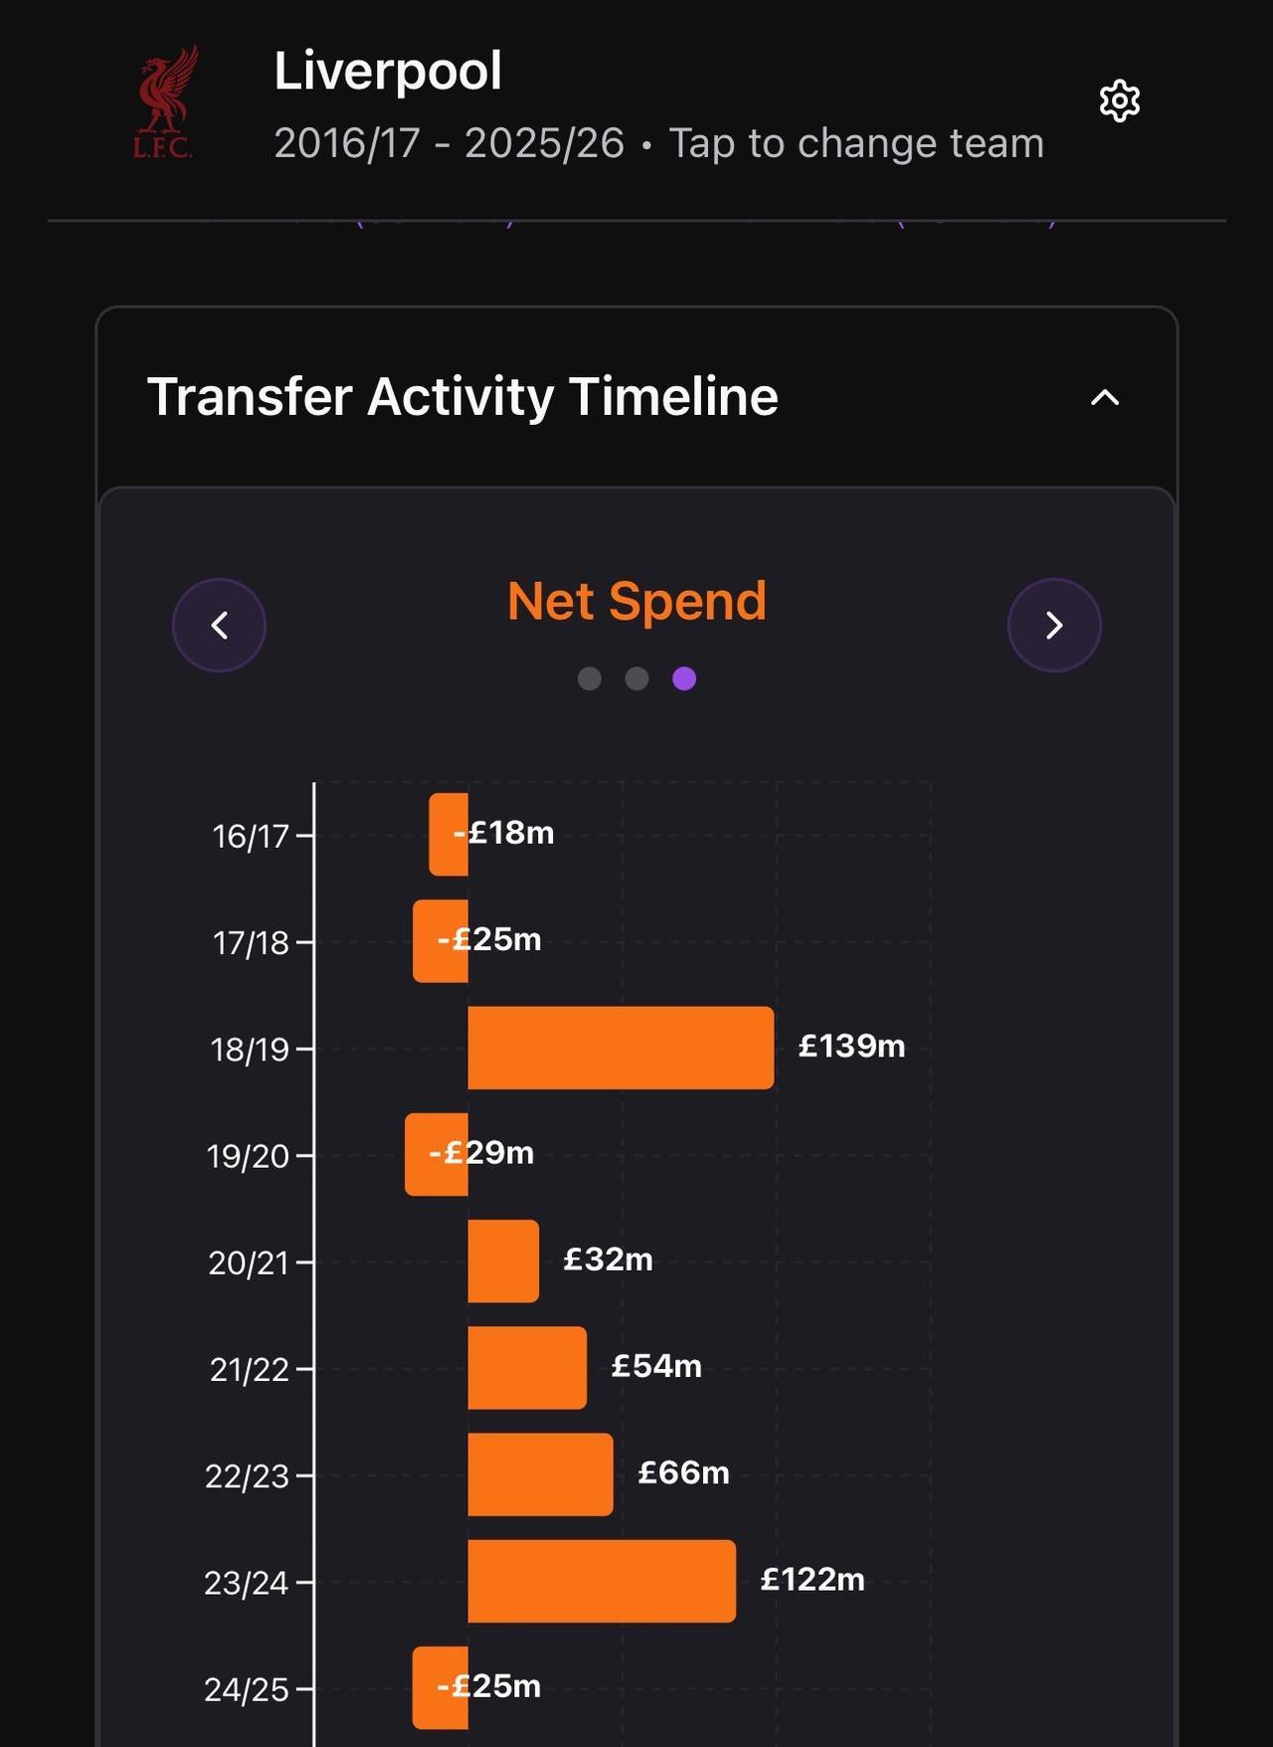Select the 19/20 negative £29m bar
1273x1747 pixels.
436,1155
